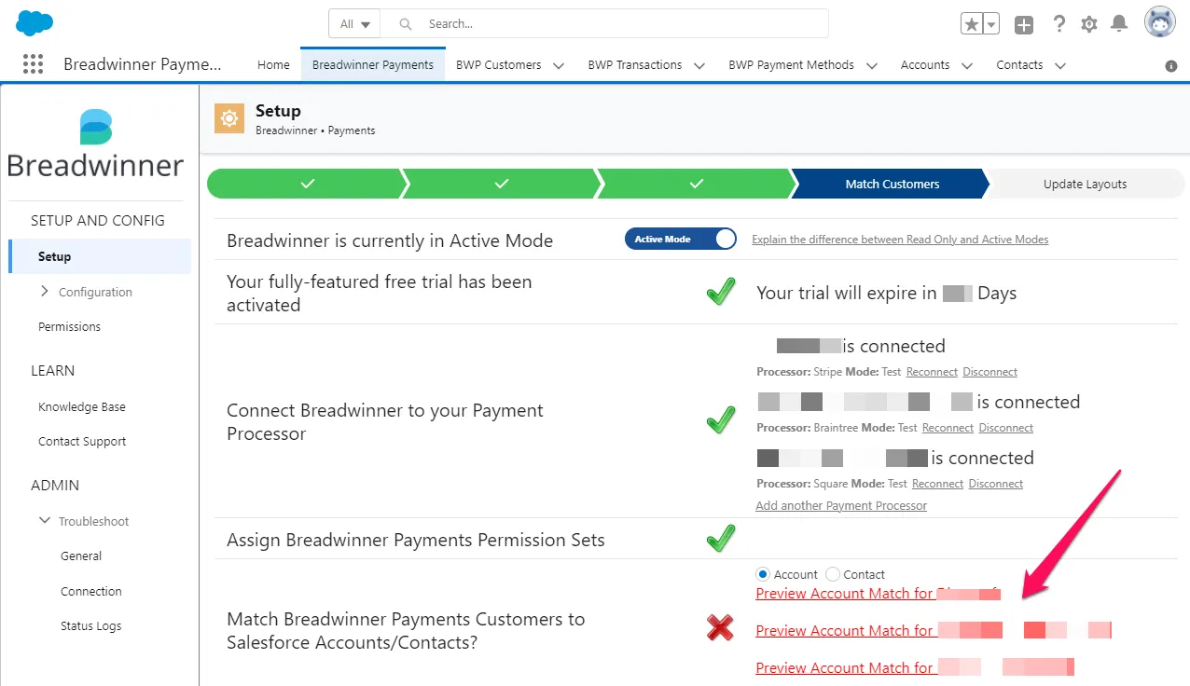Open the search scope All dropdown
The height and width of the screenshot is (686, 1190).
pos(354,24)
